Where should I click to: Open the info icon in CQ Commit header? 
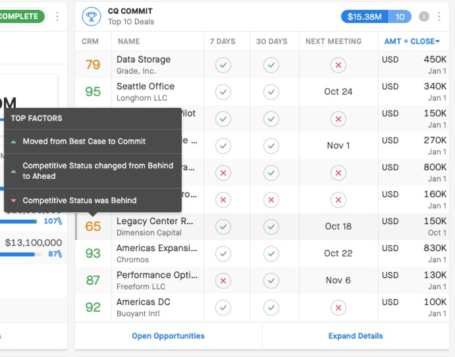(x=423, y=16)
